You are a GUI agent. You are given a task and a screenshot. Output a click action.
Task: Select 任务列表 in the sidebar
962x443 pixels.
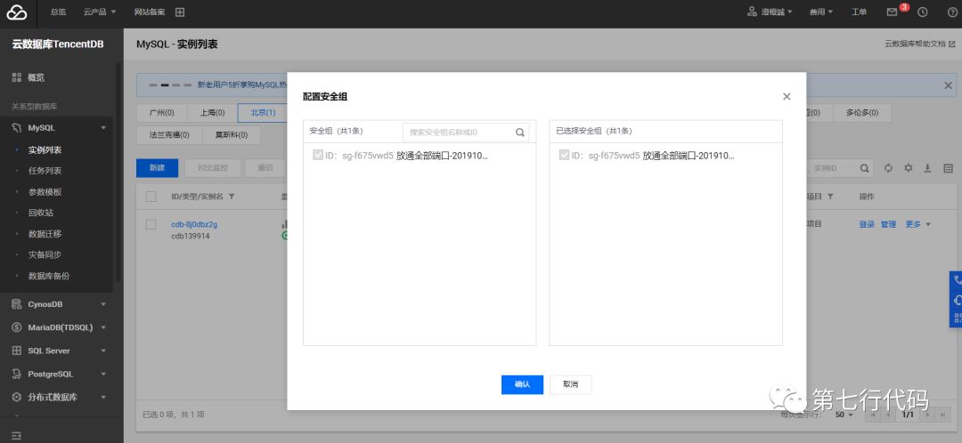click(45, 170)
